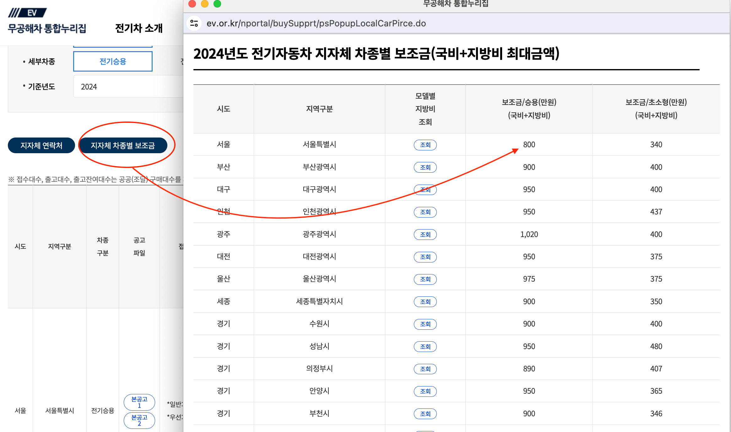Click the 지자체 연락처 button
Viewport: 731px width, 432px height.
pyautogui.click(x=41, y=145)
